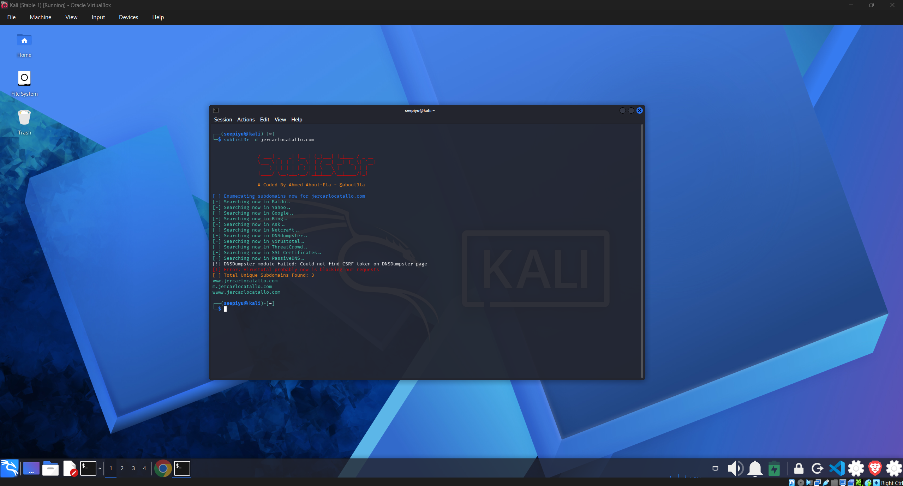Open Google Chrome from the panel

163,468
